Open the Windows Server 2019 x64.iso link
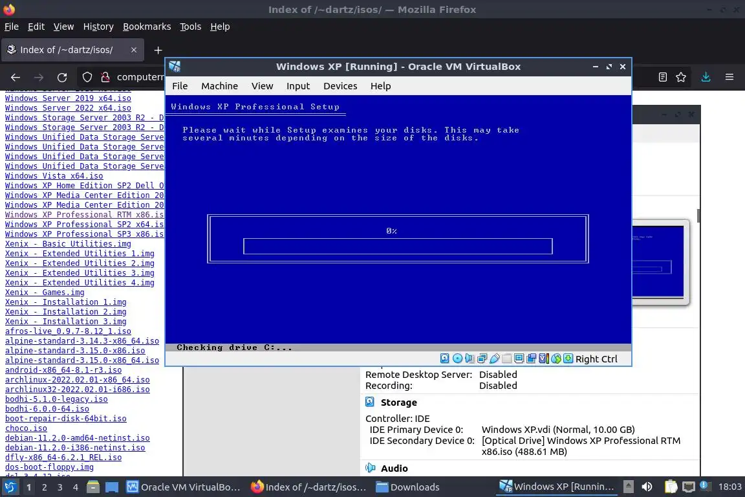 tap(68, 98)
